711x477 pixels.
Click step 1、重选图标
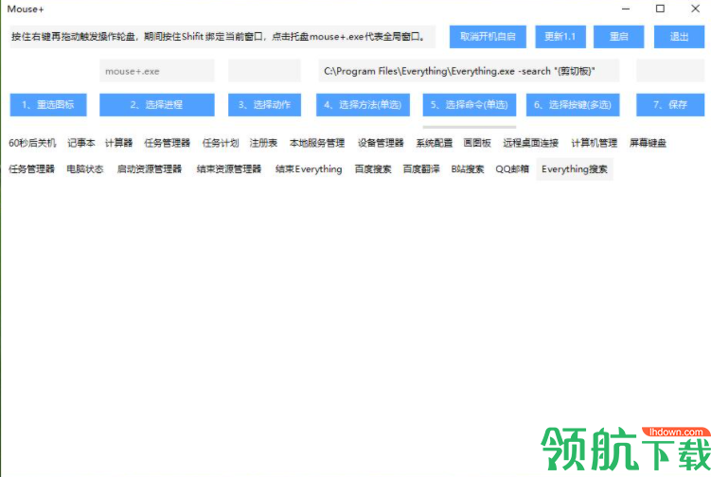point(48,105)
